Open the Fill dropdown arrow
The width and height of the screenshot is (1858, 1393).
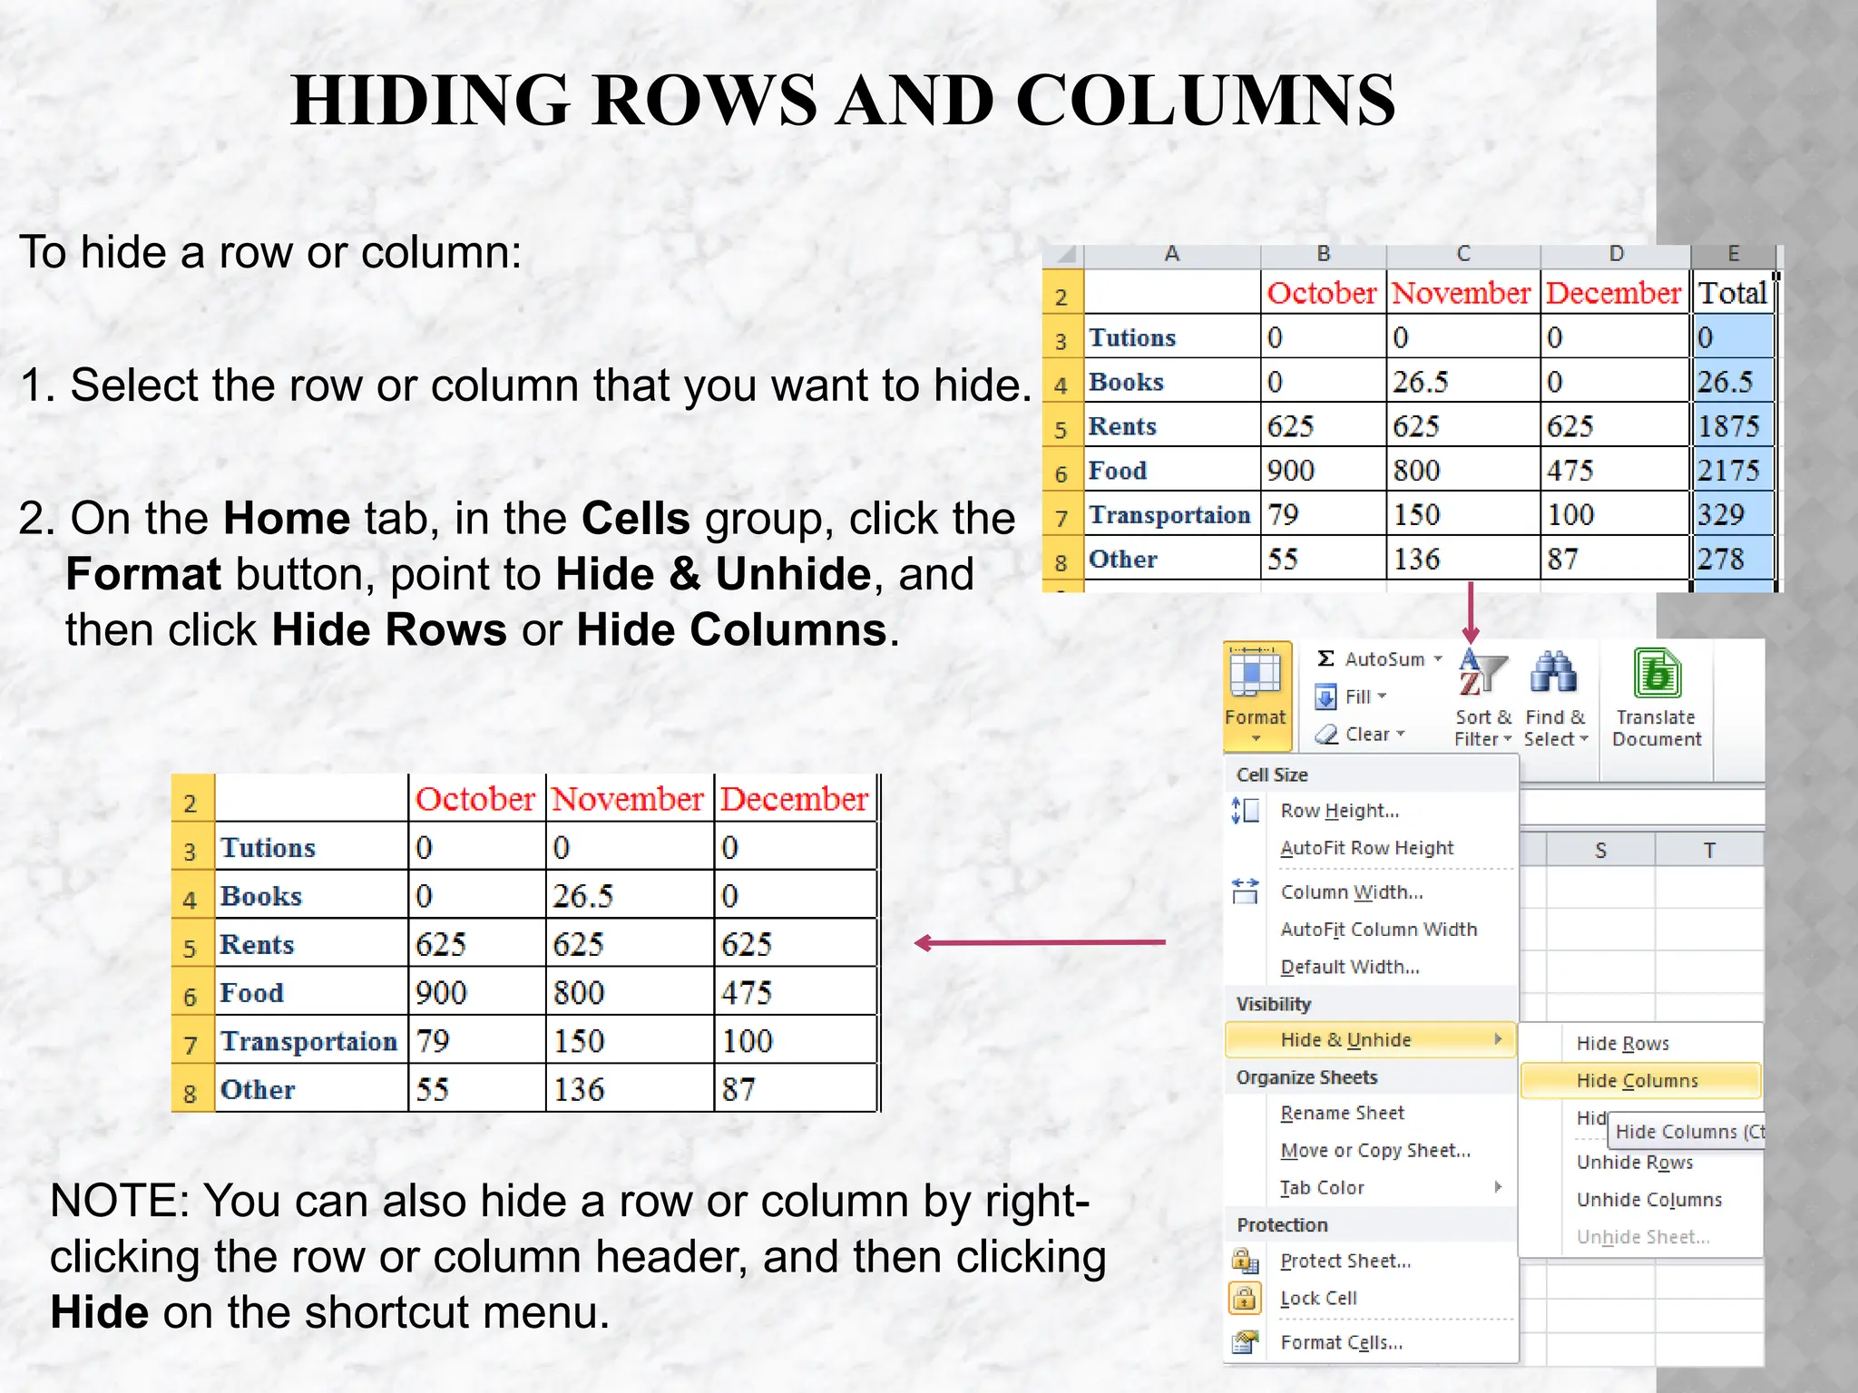click(x=1383, y=697)
